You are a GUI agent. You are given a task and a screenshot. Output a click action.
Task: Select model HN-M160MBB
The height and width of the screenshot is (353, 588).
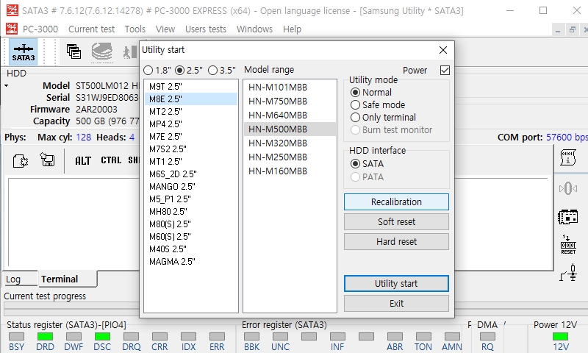coord(290,171)
